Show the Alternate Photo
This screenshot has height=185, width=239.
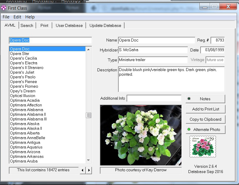click(x=206, y=129)
